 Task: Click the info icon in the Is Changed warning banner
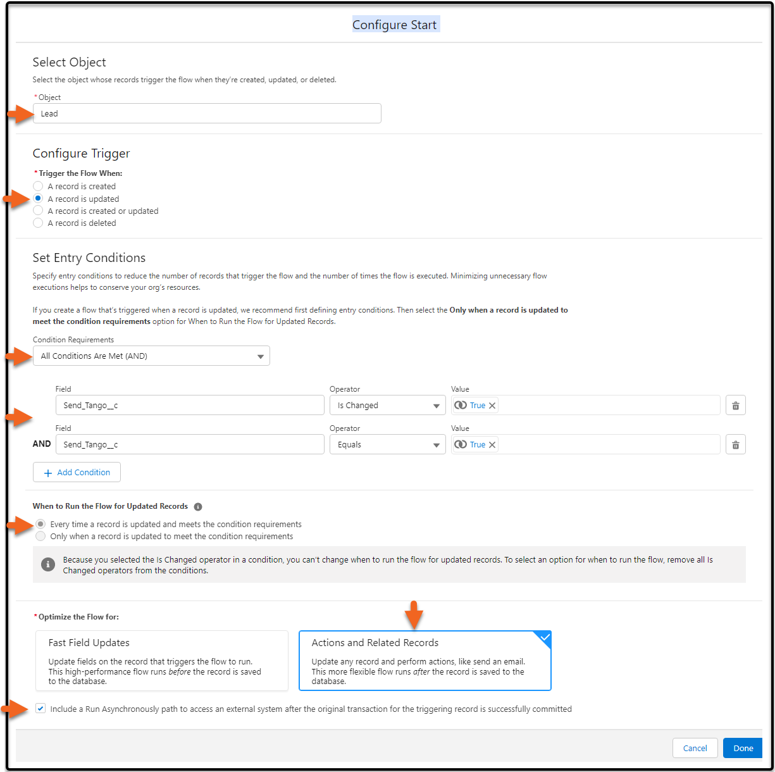pos(48,564)
